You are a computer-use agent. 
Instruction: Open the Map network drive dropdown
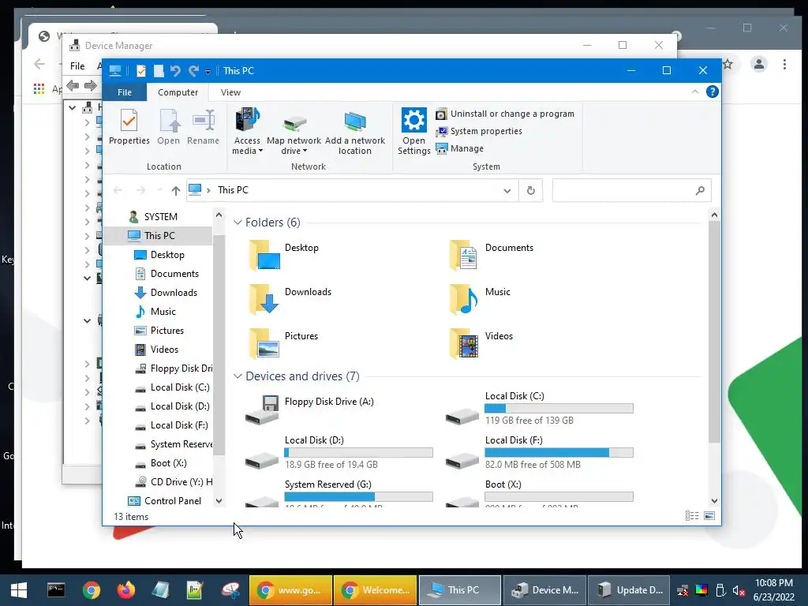[294, 132]
